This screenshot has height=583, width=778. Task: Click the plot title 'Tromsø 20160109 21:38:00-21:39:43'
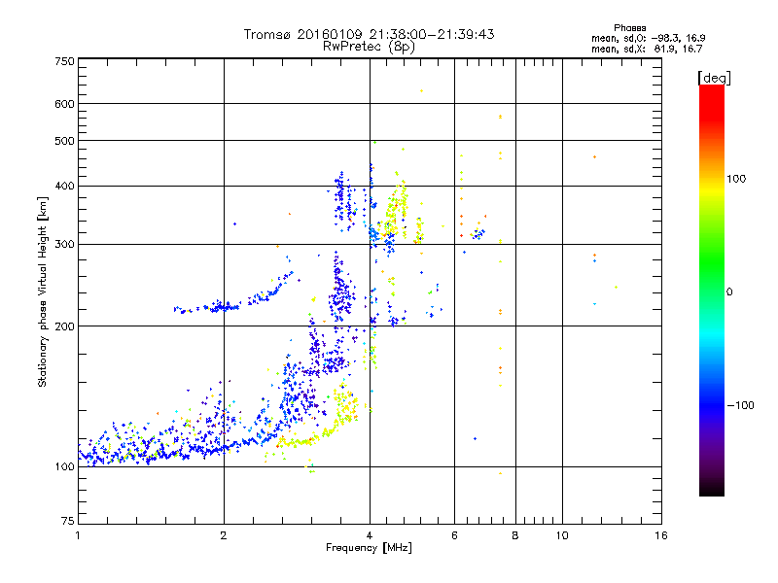click(369, 34)
